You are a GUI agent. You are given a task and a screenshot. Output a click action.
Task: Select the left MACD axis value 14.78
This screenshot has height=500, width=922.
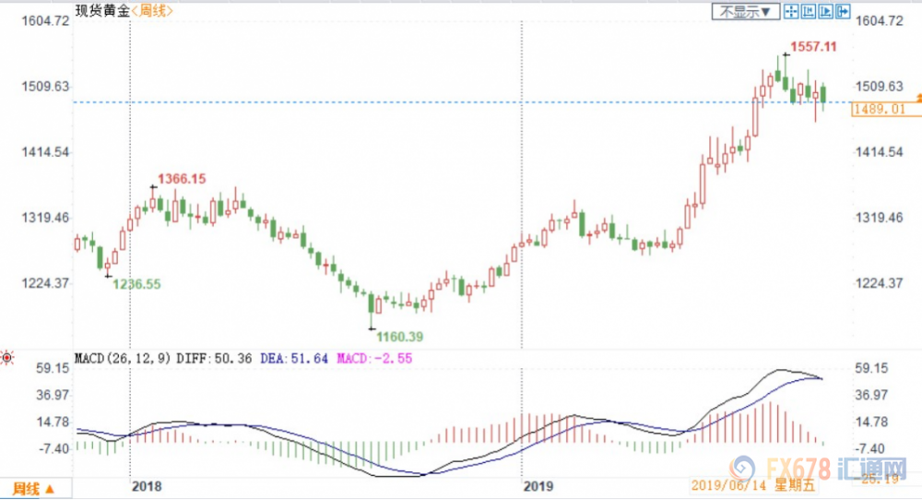(x=53, y=422)
